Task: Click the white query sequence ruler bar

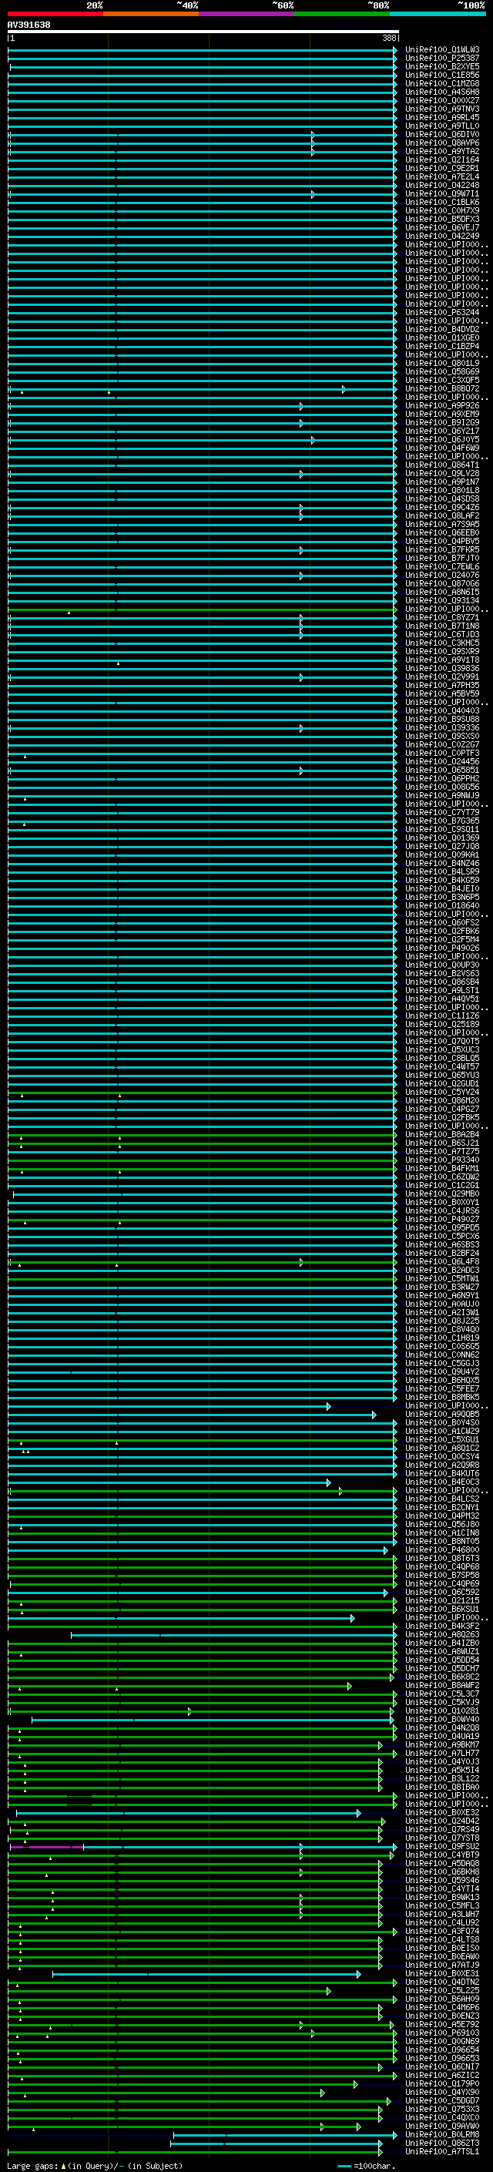Action: click(203, 32)
